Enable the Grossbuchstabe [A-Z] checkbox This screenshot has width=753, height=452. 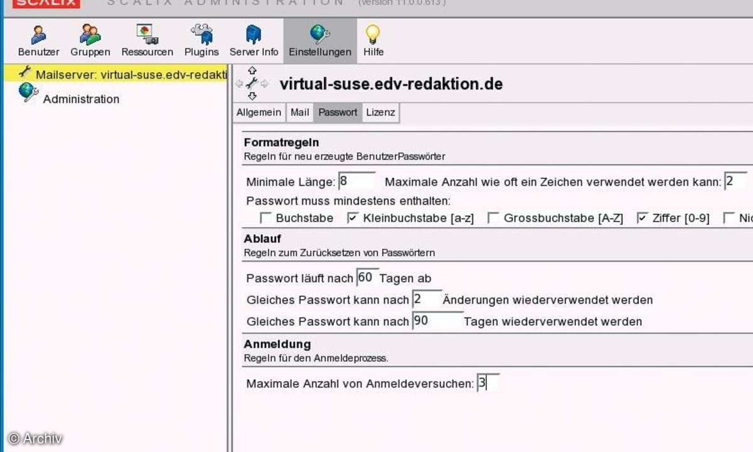[x=493, y=218]
